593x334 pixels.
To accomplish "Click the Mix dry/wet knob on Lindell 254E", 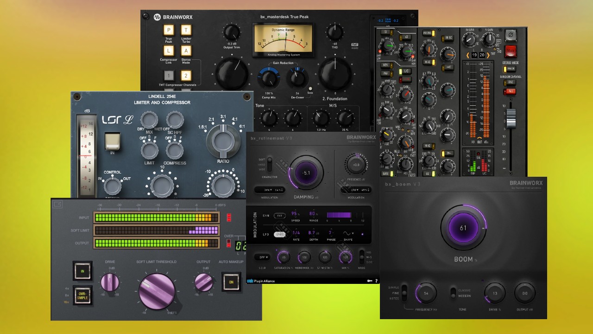I will click(149, 120).
